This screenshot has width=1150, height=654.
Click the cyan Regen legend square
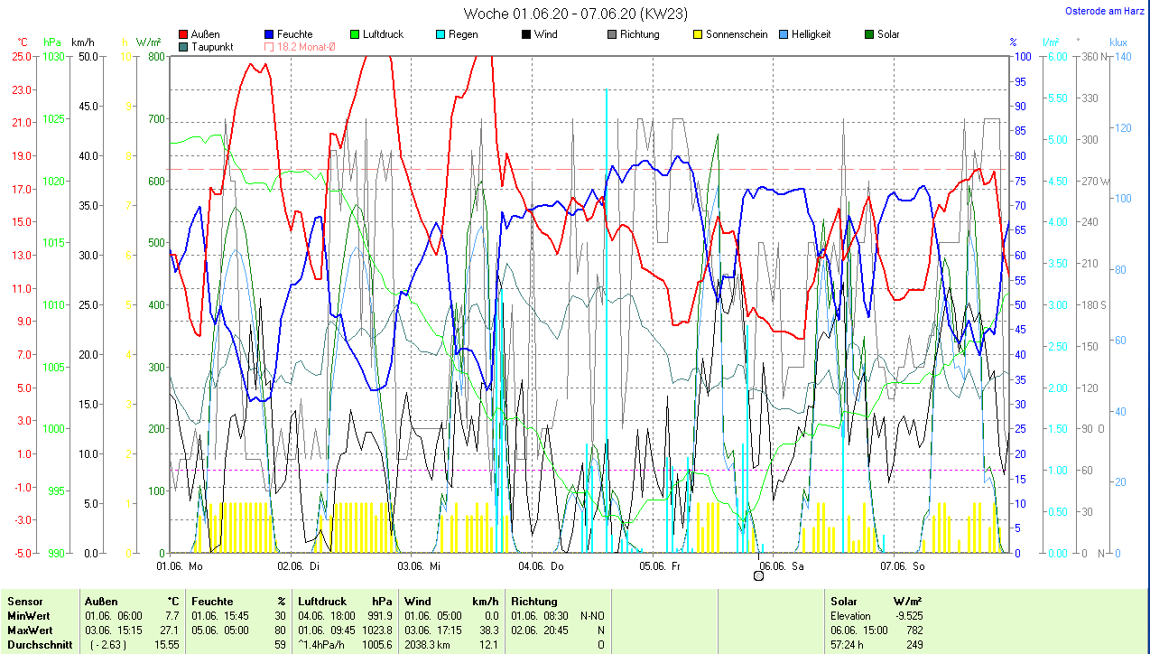pyautogui.click(x=441, y=34)
